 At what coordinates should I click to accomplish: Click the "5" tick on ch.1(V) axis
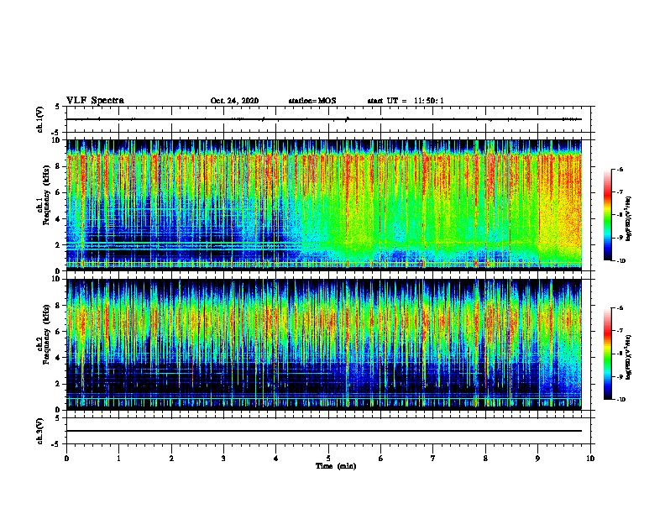pos(58,107)
